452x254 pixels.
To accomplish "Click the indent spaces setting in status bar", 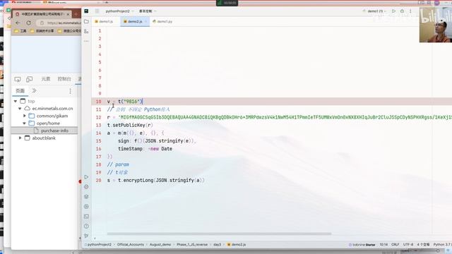I will tap(423, 245).
